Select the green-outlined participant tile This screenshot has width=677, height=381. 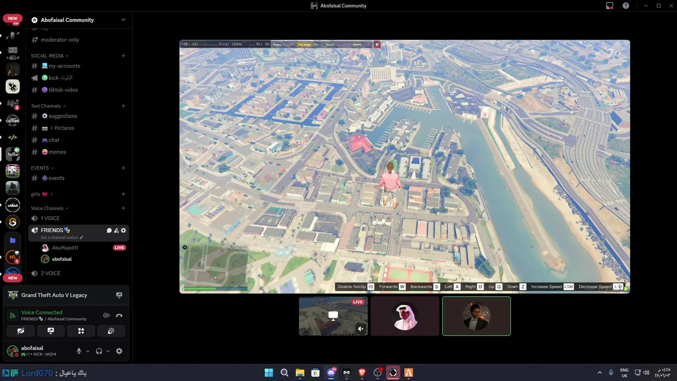coord(477,316)
